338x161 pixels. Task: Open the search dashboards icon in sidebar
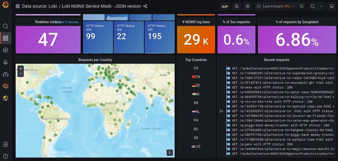click(x=5, y=26)
